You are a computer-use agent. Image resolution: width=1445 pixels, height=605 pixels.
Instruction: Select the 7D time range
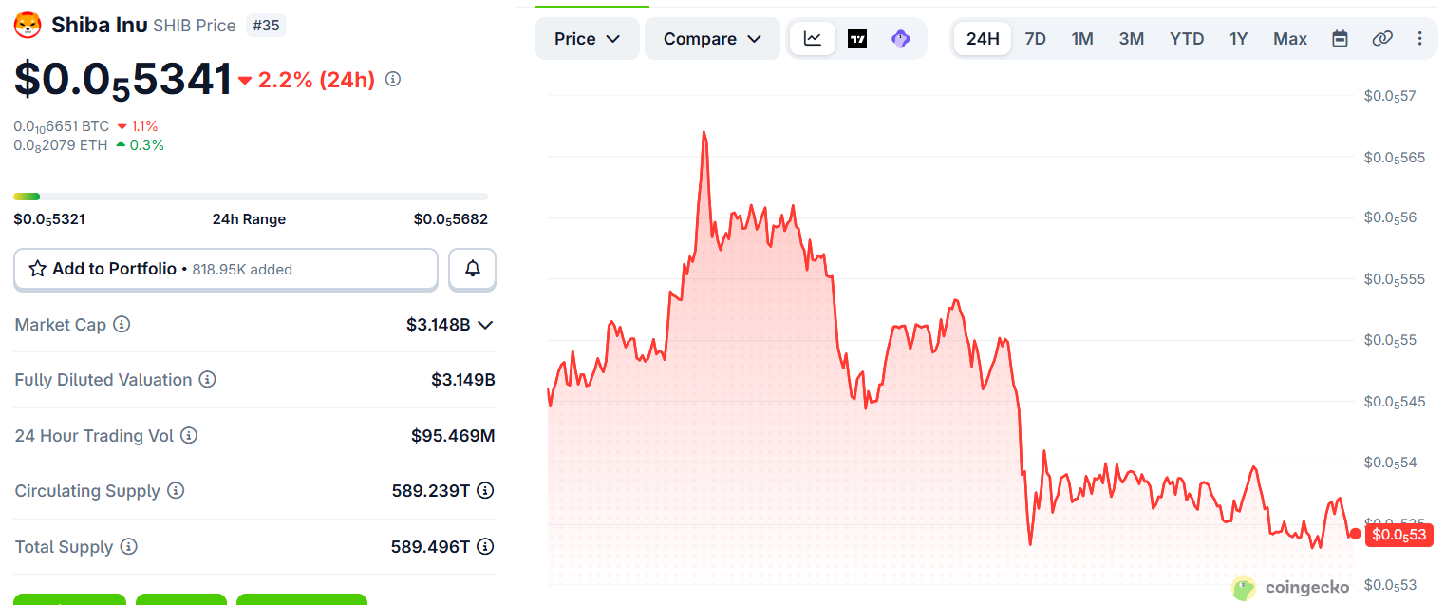point(1035,39)
